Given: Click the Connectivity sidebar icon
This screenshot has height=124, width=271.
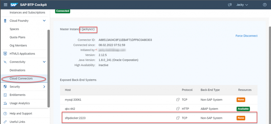Looking at the screenshot, I should pyautogui.click(x=5, y=62).
